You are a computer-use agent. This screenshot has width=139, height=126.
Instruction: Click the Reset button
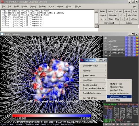click(102, 11)
